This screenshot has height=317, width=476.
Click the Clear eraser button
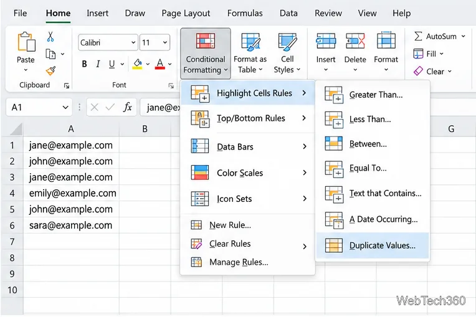pos(432,72)
